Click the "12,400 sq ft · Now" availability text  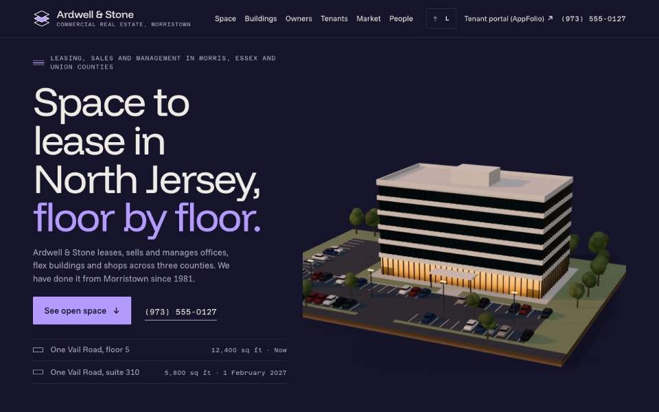(x=249, y=350)
